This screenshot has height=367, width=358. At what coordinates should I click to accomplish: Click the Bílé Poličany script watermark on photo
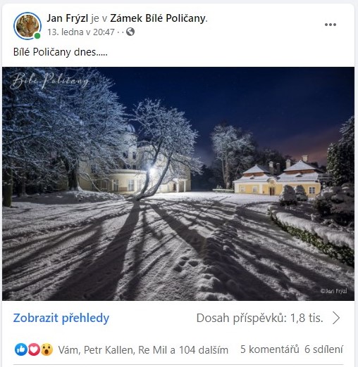[x=49, y=81]
